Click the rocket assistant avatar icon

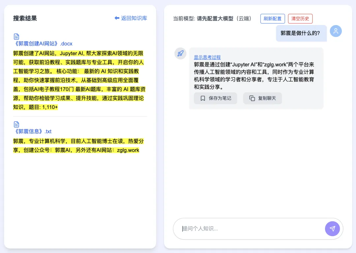(x=181, y=53)
